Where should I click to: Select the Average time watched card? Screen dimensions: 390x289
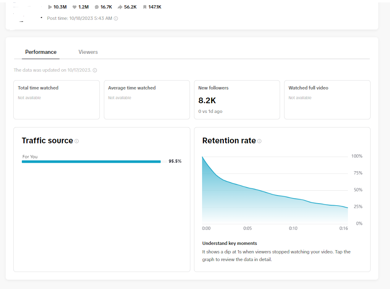point(147,100)
